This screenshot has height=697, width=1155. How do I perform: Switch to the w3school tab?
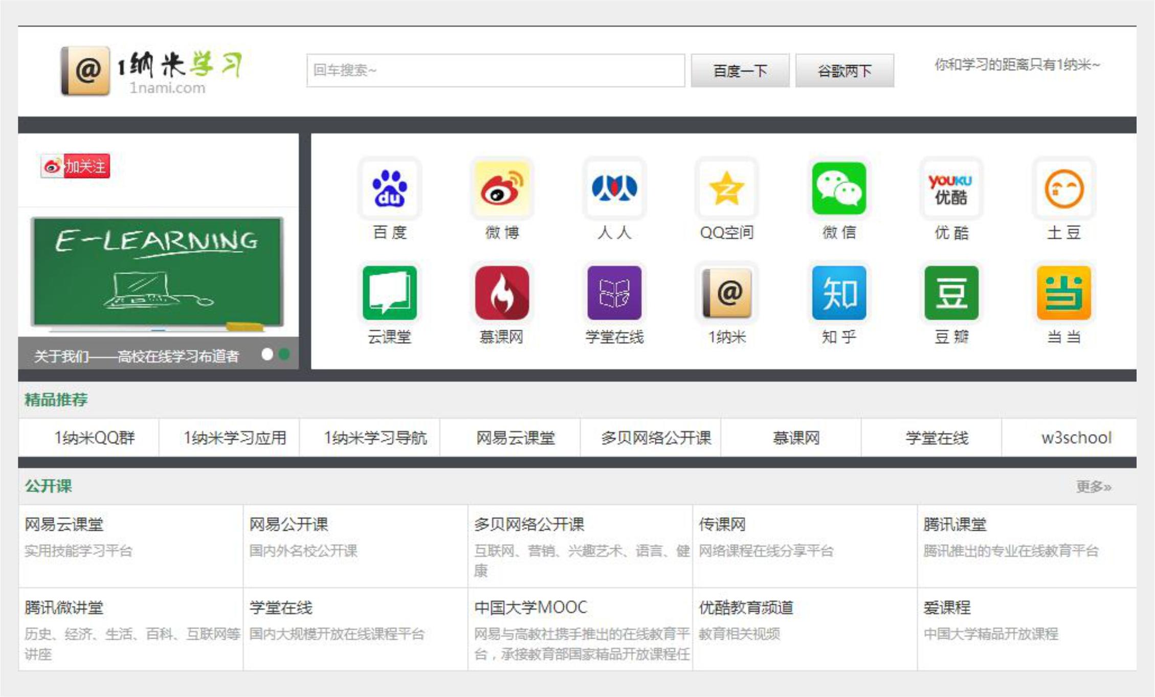1077,438
